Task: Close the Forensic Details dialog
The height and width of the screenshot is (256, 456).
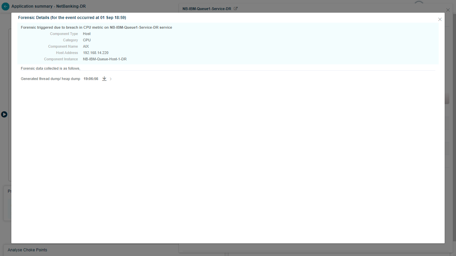Action: [x=440, y=19]
